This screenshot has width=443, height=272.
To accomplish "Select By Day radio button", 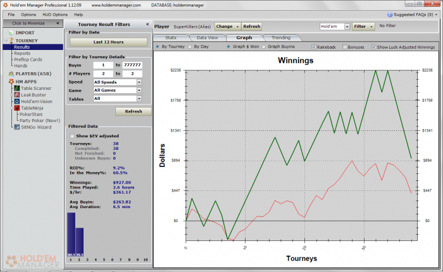I will click(190, 47).
